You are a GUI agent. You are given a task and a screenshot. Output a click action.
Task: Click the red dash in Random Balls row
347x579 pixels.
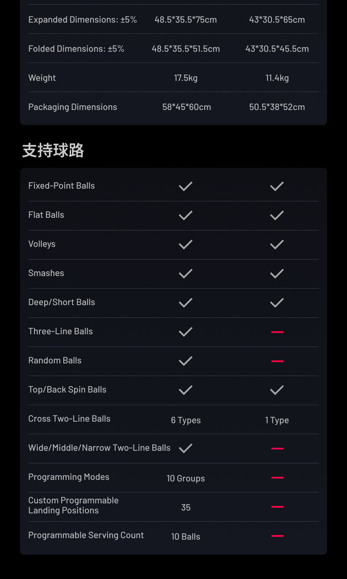pyautogui.click(x=277, y=361)
